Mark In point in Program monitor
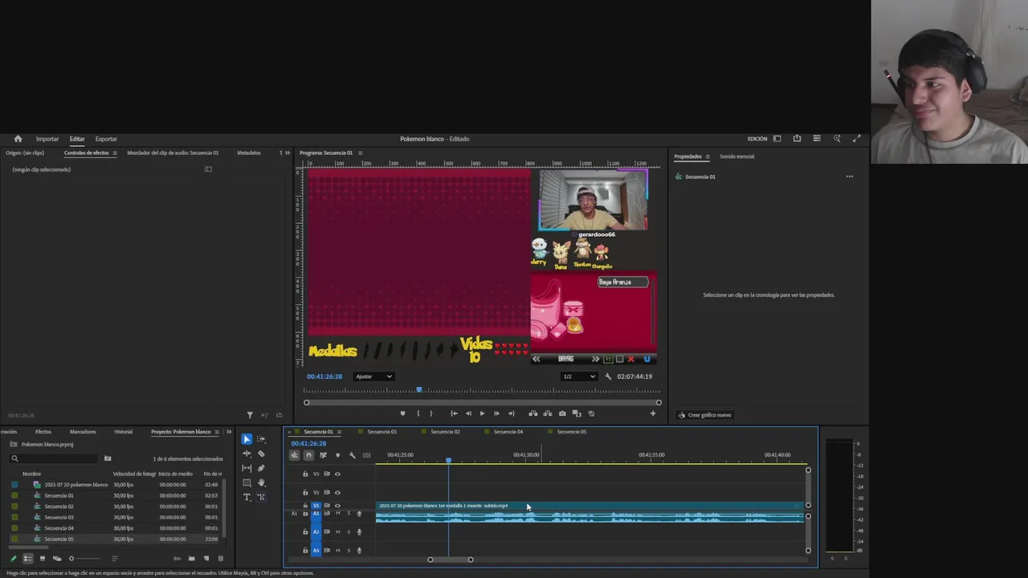Screen dimensions: 1028x578 pyautogui.click(x=418, y=413)
